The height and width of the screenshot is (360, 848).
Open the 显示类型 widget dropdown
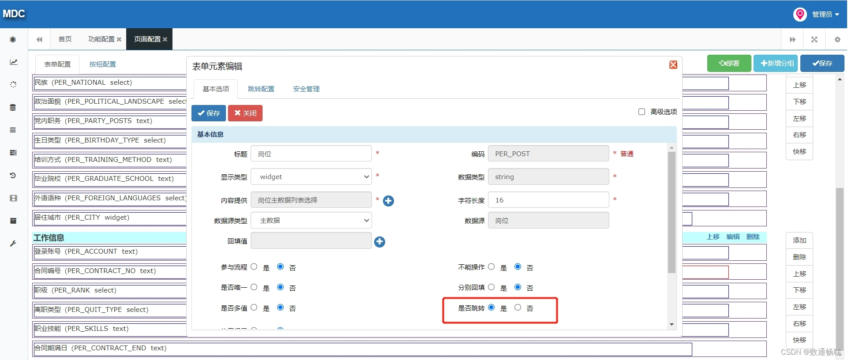pyautogui.click(x=311, y=177)
